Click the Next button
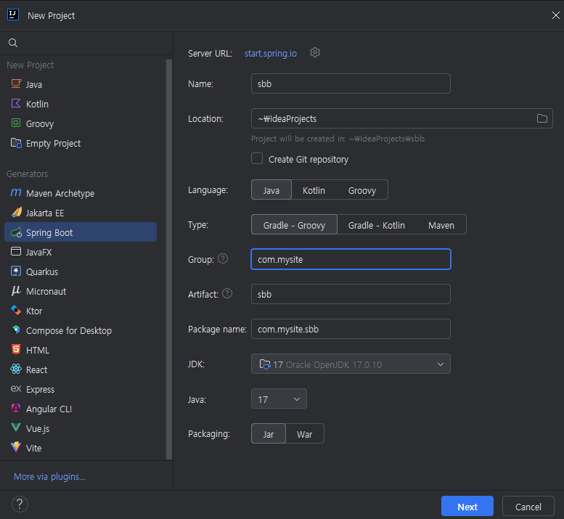The height and width of the screenshot is (519, 564). [x=467, y=507]
